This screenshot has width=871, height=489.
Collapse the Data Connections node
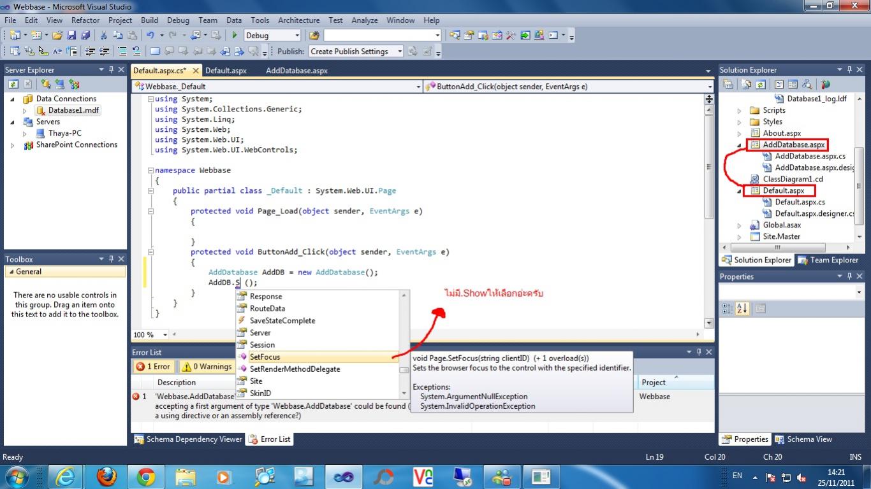pyautogui.click(x=12, y=99)
